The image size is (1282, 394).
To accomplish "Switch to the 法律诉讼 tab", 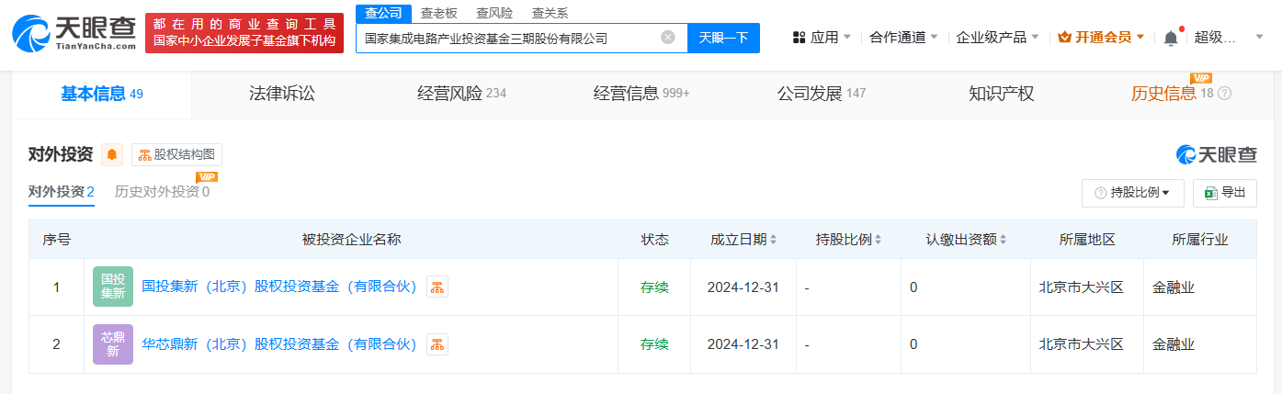I will [281, 93].
